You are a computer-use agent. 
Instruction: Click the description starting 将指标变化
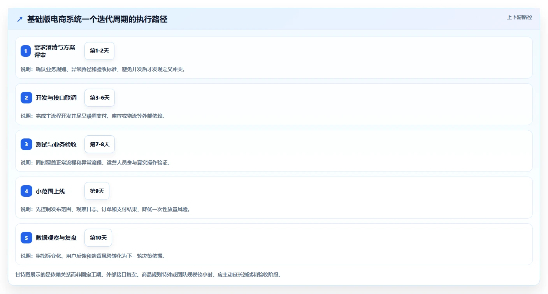tap(93, 256)
